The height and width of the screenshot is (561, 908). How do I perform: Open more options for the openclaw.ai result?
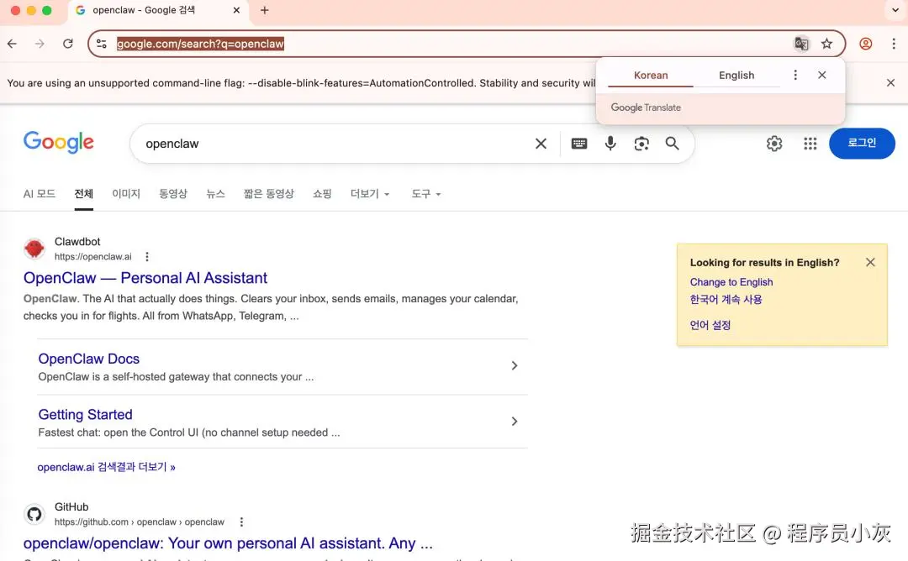(x=147, y=256)
